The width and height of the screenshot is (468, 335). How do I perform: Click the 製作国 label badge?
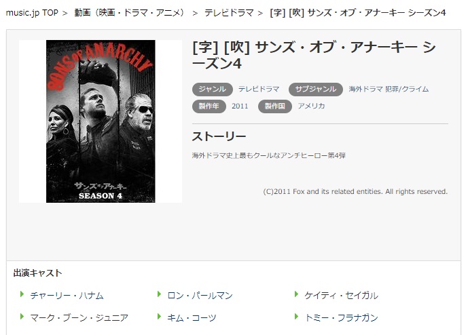tap(275, 106)
